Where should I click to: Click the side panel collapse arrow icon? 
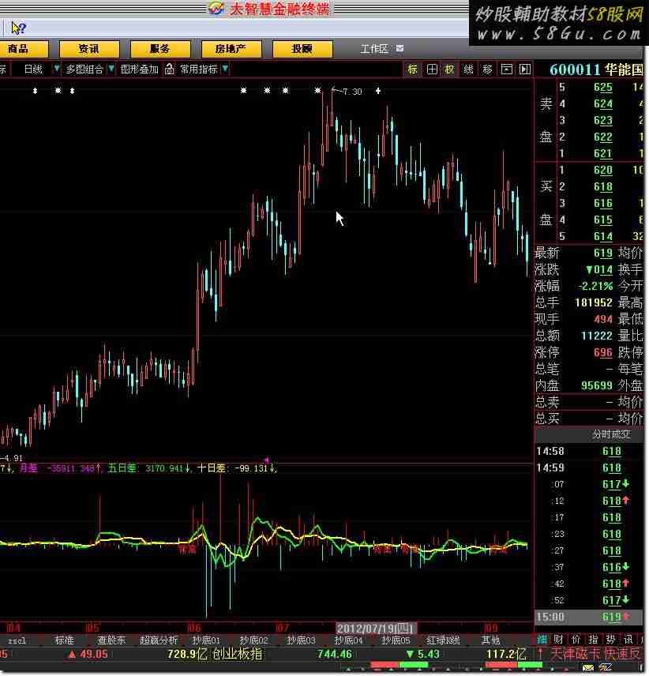[x=524, y=69]
